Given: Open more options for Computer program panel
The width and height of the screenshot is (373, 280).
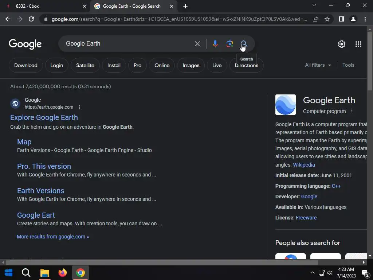Looking at the screenshot, I should point(352,111).
